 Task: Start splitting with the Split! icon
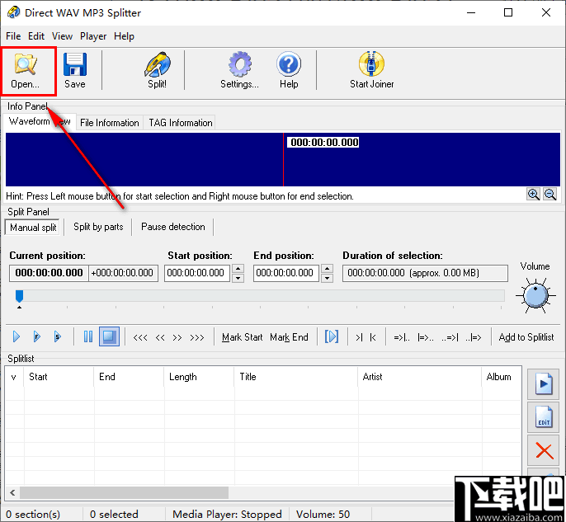(158, 71)
